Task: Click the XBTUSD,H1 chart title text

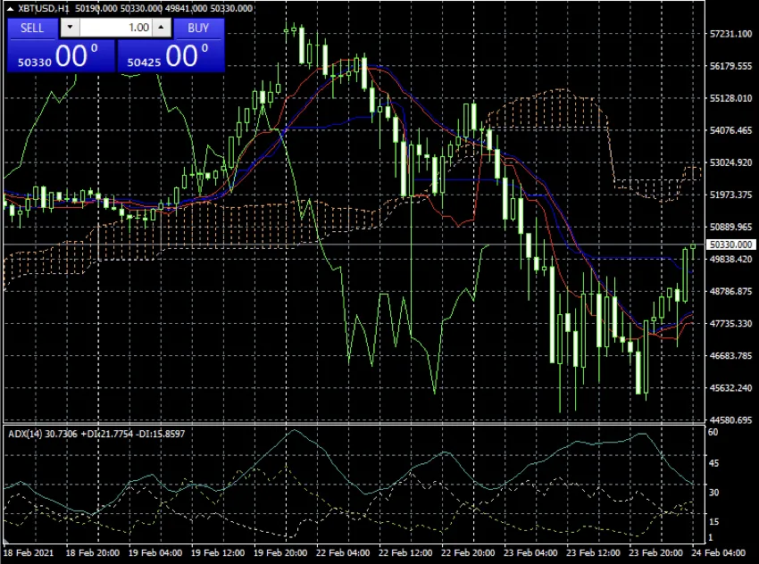Action: click(44, 8)
